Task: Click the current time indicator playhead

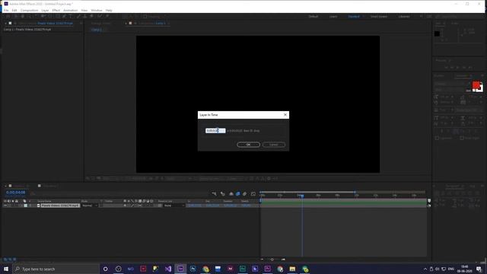Action: click(302, 196)
